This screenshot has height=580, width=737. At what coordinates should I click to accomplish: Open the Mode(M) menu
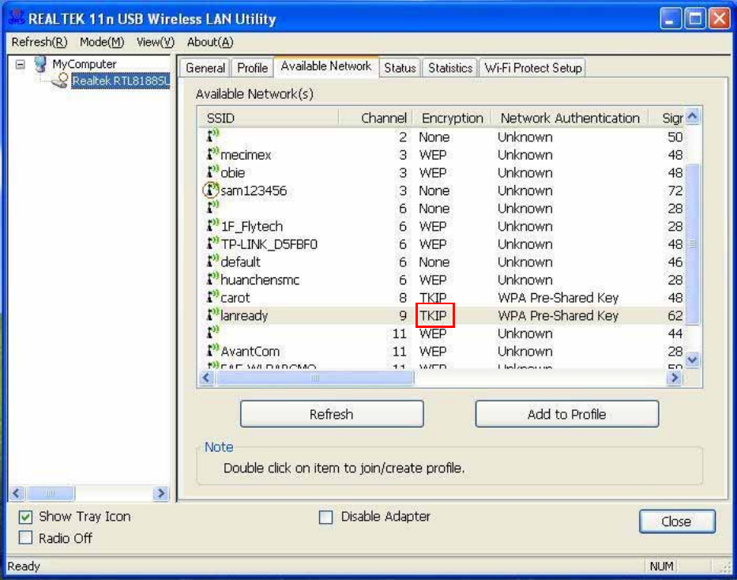click(x=102, y=43)
